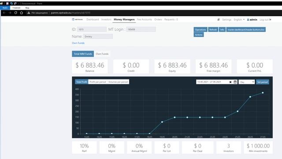This screenshot has height=159, width=282.
Task: Open Settings link in header
Action: (x=226, y=19)
